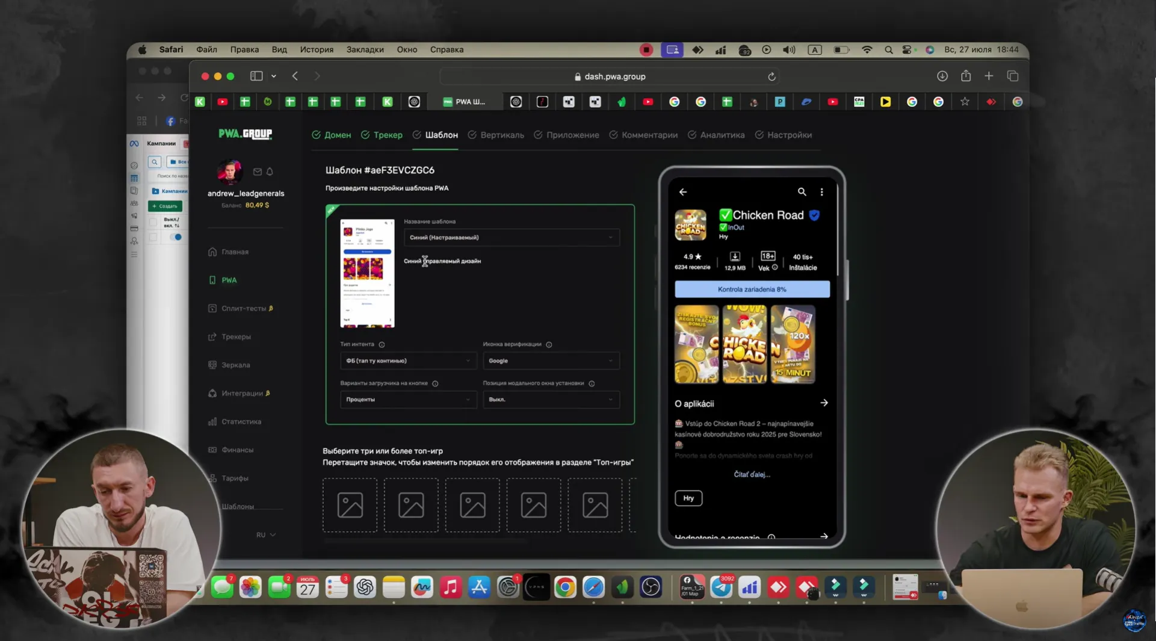Open Трекеры in the sidebar
Image resolution: width=1156 pixels, height=641 pixels.
pyautogui.click(x=230, y=336)
